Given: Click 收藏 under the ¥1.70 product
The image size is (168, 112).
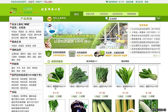Looking at the screenshot, I should point(128,96).
